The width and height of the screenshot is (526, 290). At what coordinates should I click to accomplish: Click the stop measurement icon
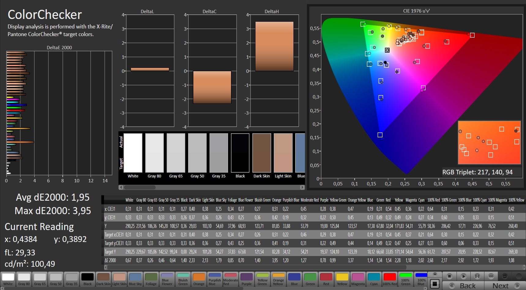pos(449,276)
